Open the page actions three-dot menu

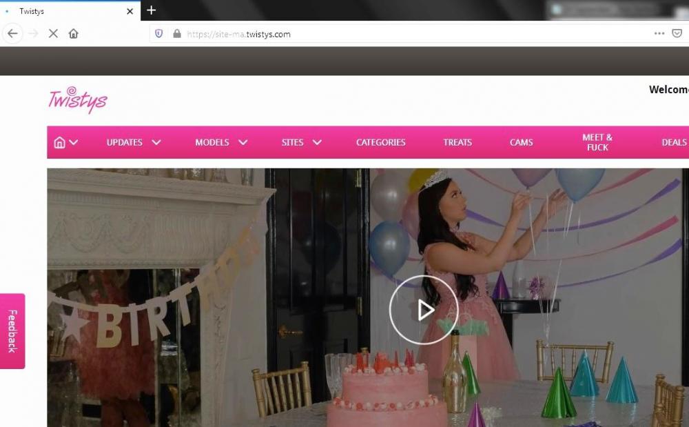point(659,34)
